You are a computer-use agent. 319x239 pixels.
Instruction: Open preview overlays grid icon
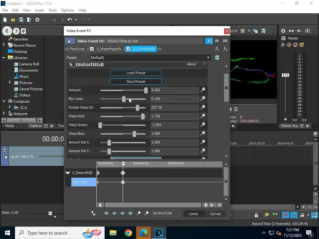point(243,31)
